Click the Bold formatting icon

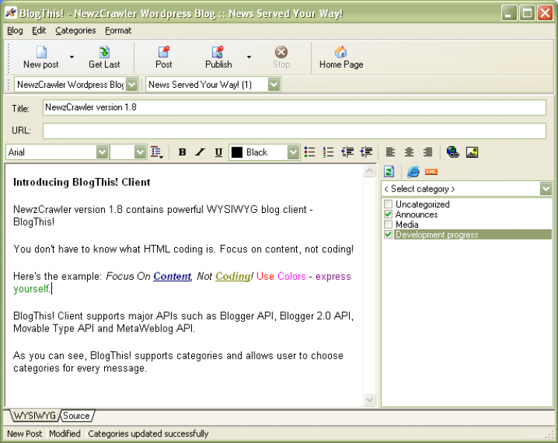pyautogui.click(x=182, y=153)
